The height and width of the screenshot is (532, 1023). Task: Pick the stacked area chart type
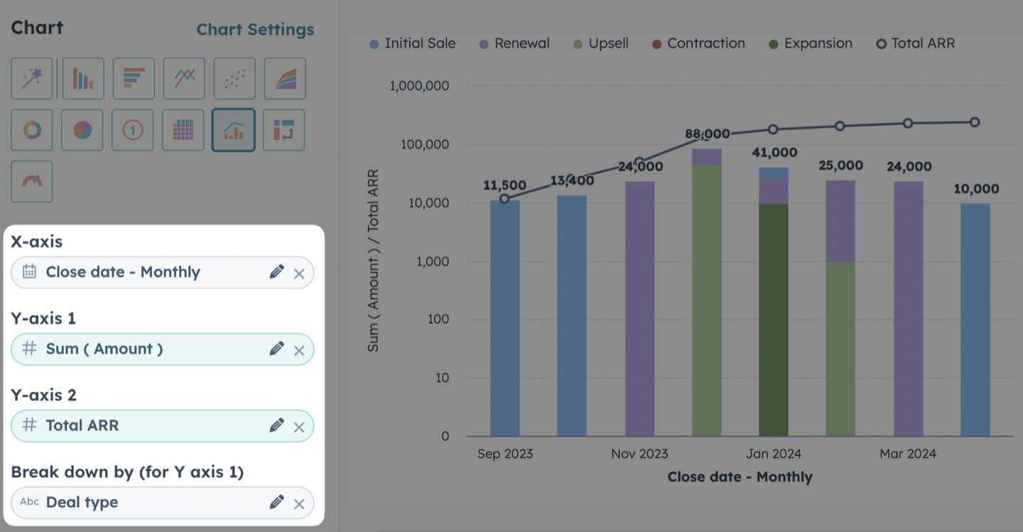click(x=285, y=79)
